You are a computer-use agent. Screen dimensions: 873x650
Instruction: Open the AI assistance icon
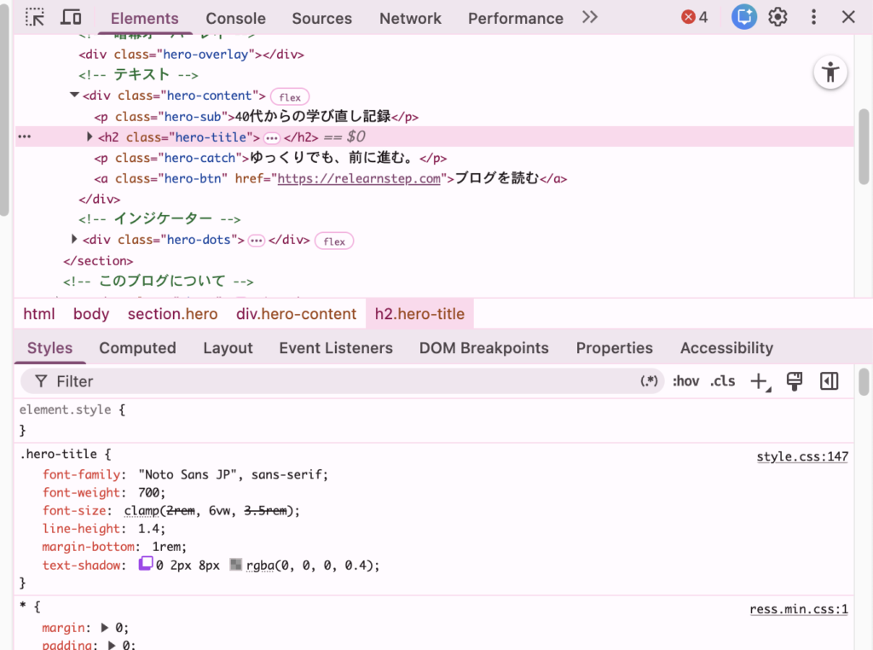click(x=743, y=17)
